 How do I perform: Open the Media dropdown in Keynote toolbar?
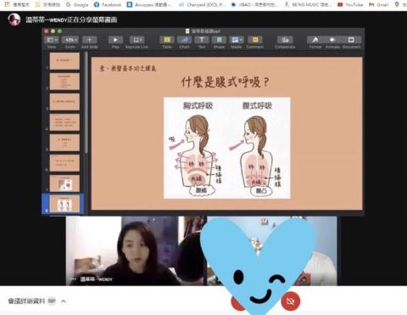point(237,40)
